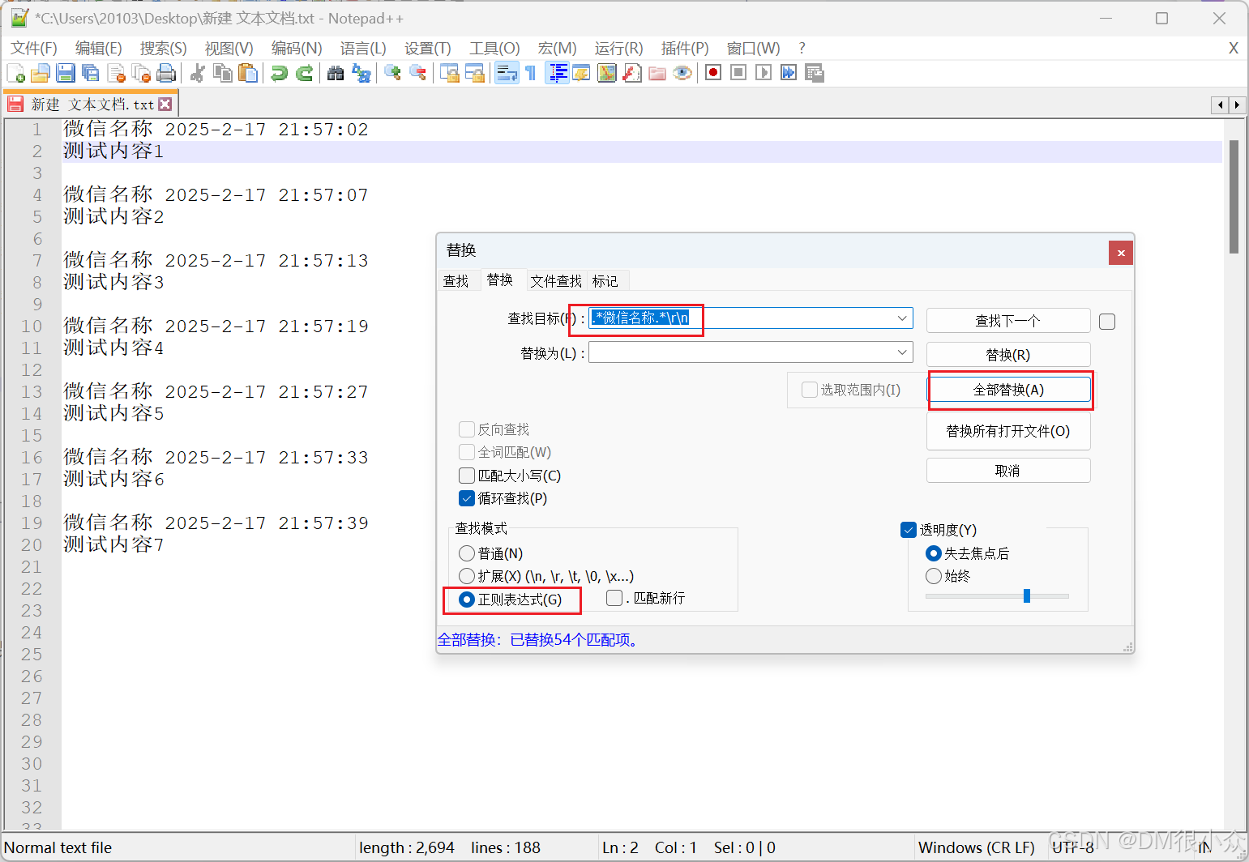Open Function List toolbar icon
Viewport: 1249px width, 862px height.
click(631, 73)
